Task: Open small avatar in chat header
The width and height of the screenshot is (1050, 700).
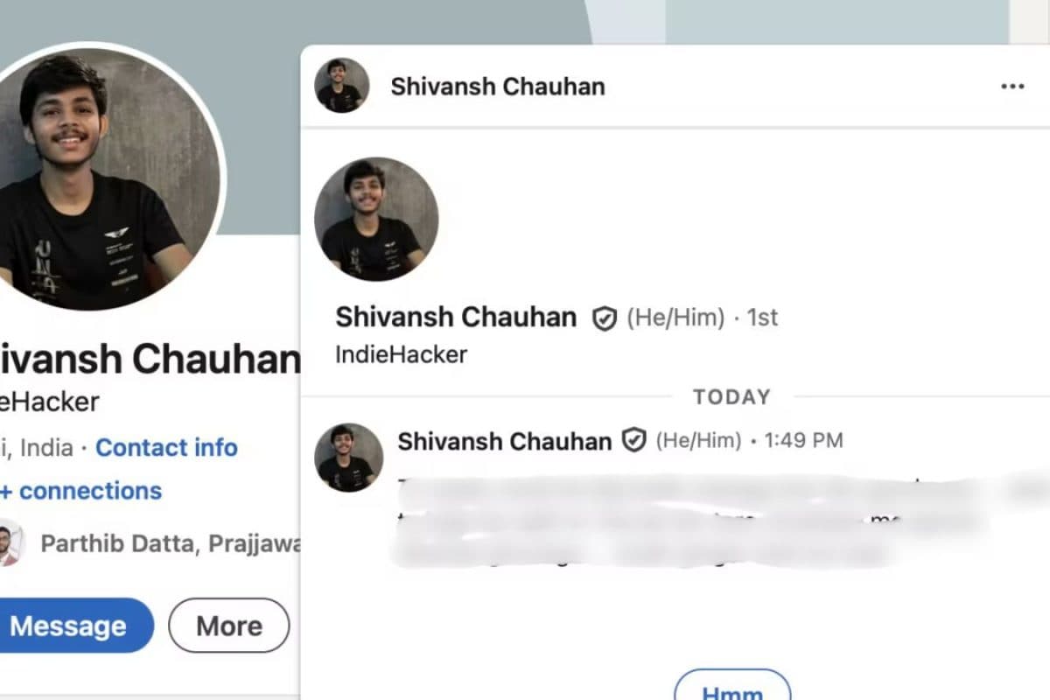Action: 342,86
